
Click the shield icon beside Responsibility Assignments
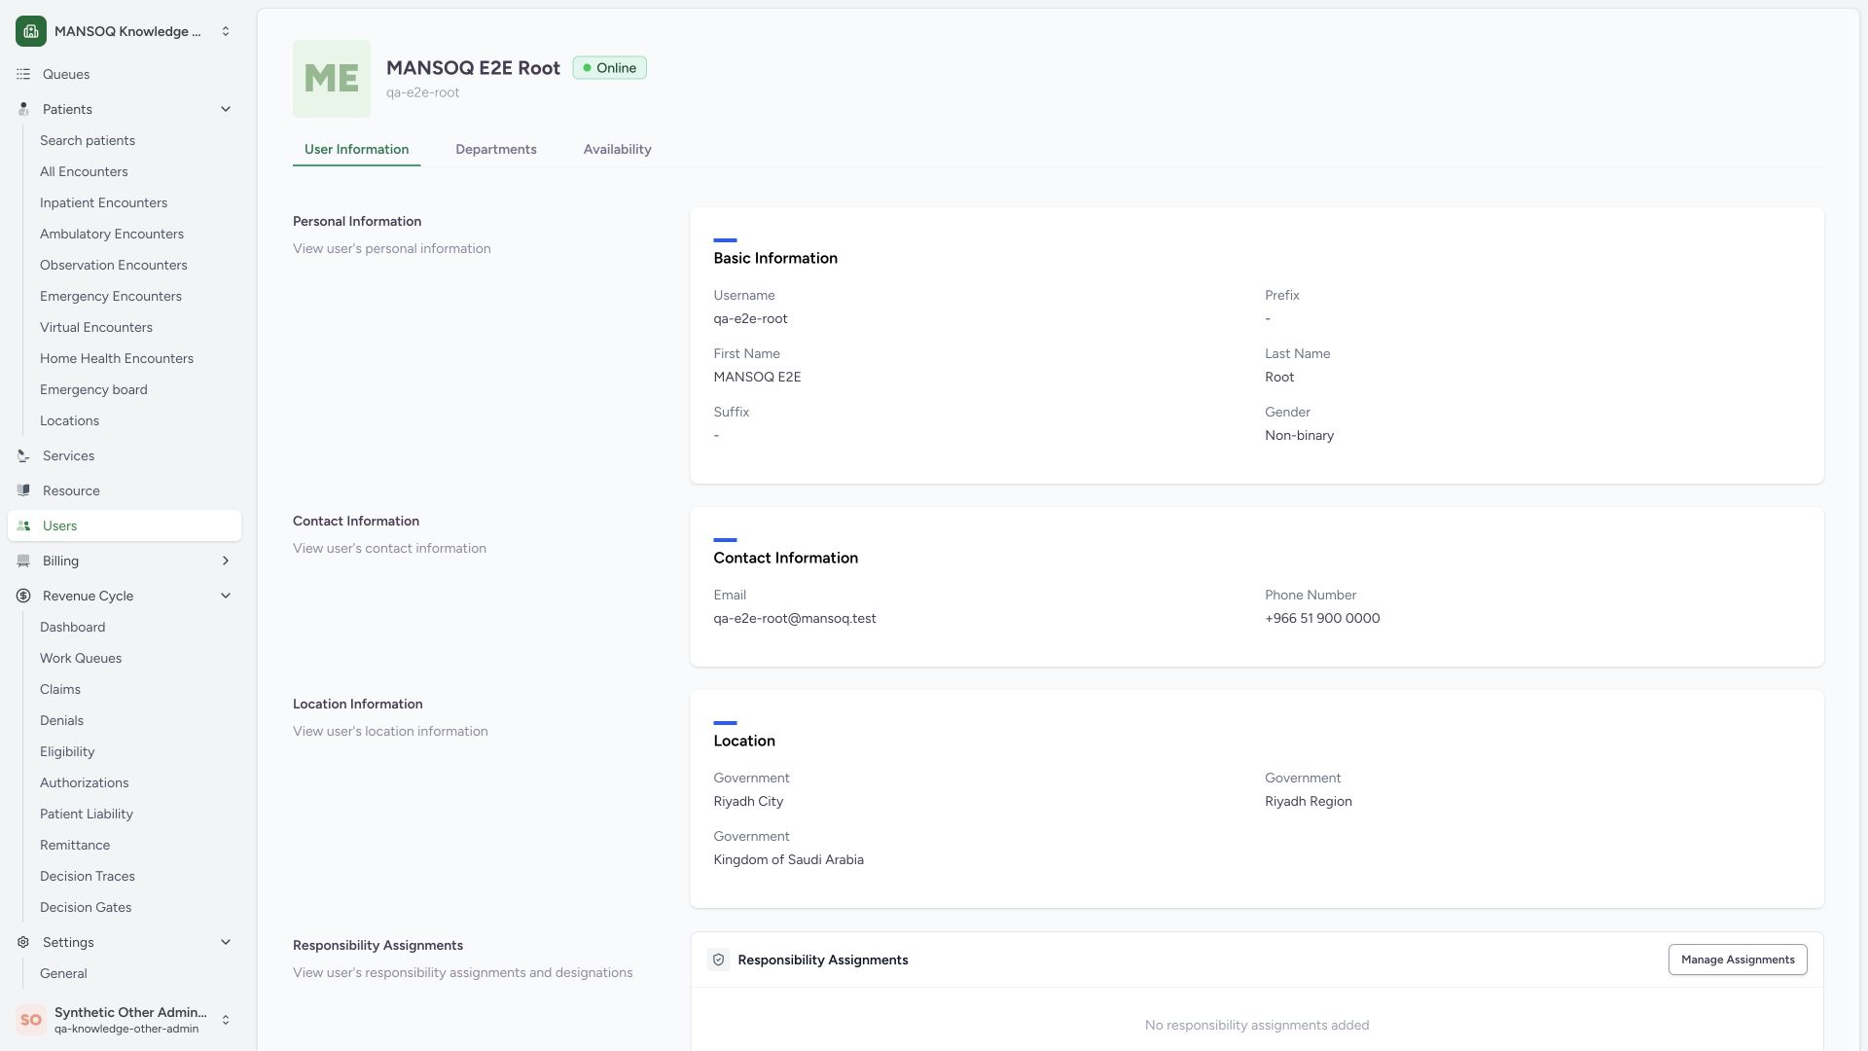718,960
